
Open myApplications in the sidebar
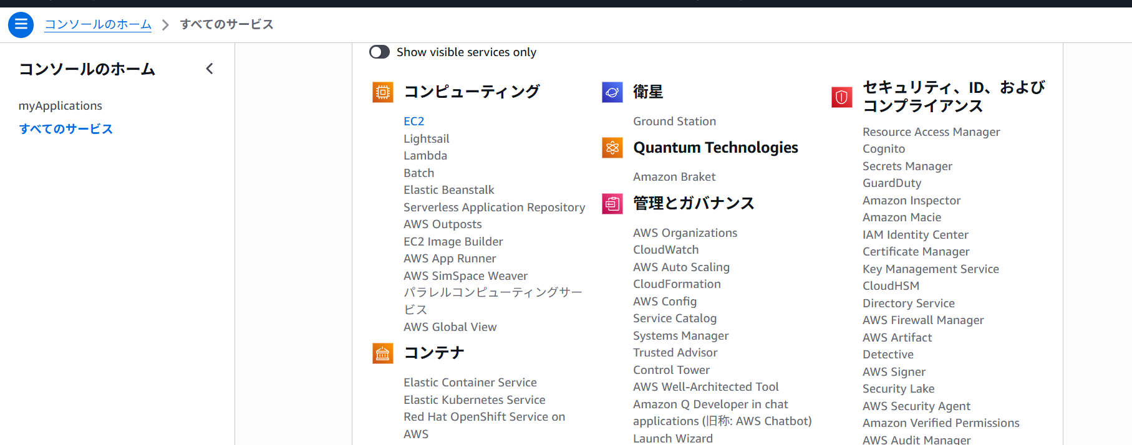60,106
